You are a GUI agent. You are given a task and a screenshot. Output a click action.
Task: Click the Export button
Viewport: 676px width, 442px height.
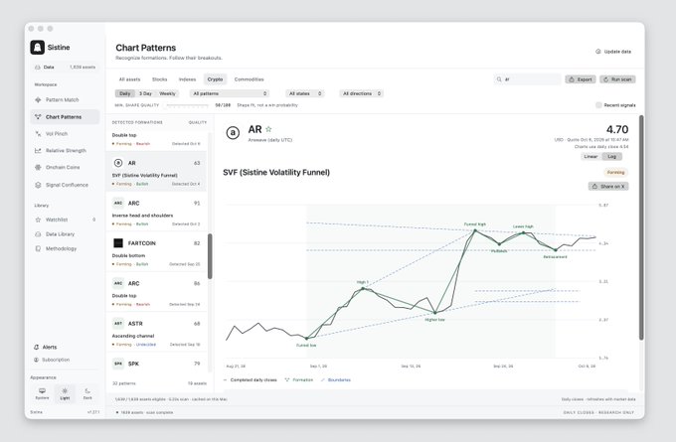click(x=581, y=79)
